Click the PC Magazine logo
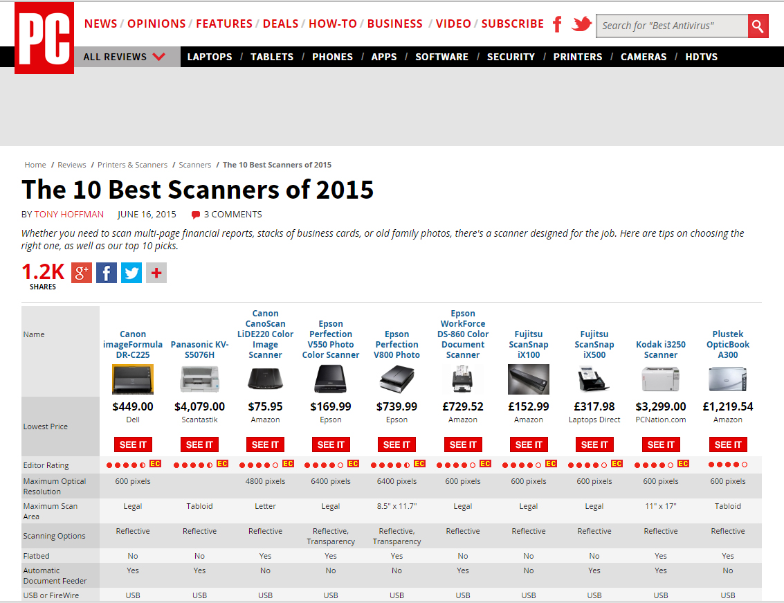The image size is (784, 603). [x=44, y=38]
